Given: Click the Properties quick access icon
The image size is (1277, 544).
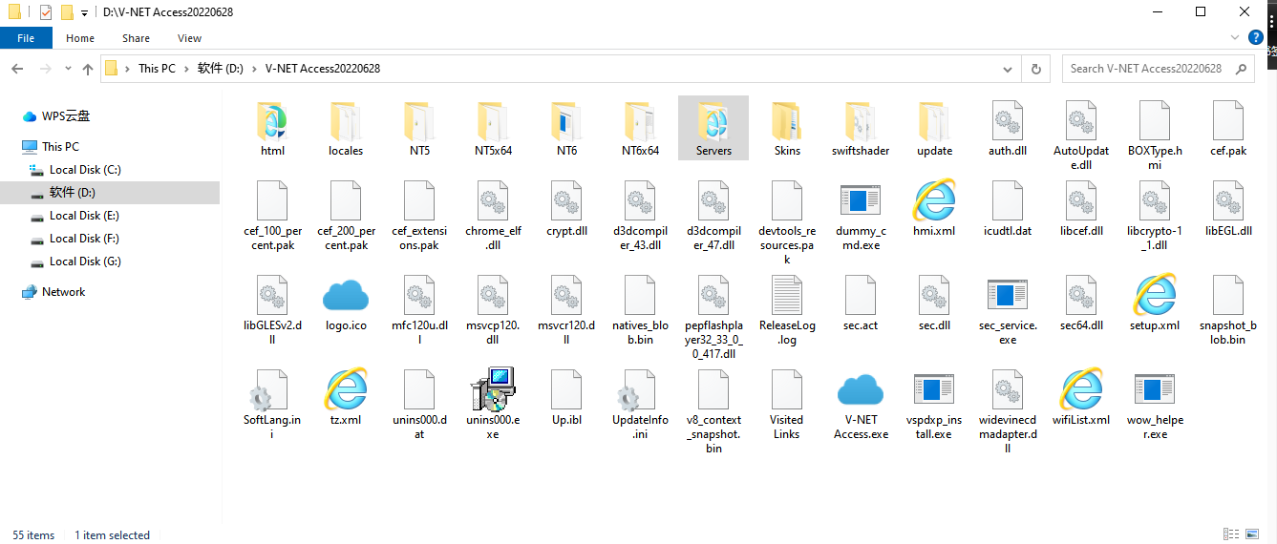Looking at the screenshot, I should pyautogui.click(x=45, y=12).
